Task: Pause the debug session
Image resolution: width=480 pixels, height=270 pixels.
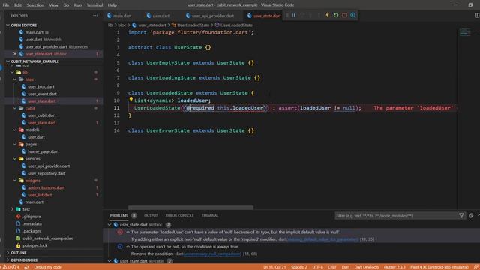Action: (x=293, y=15)
